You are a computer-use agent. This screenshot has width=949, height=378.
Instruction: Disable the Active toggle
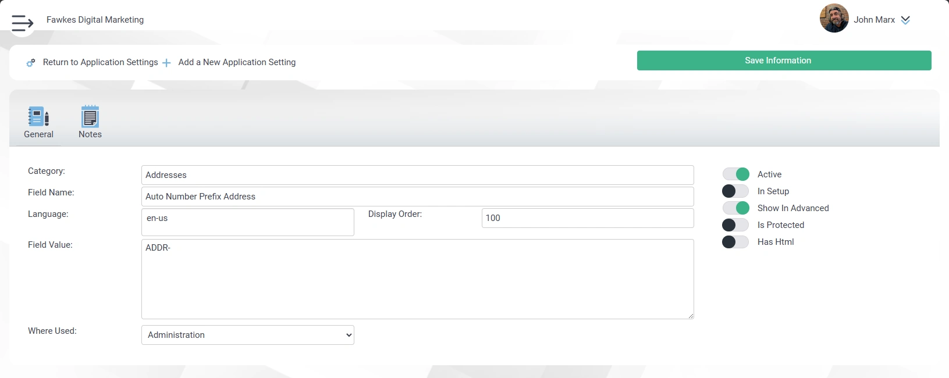tap(735, 174)
